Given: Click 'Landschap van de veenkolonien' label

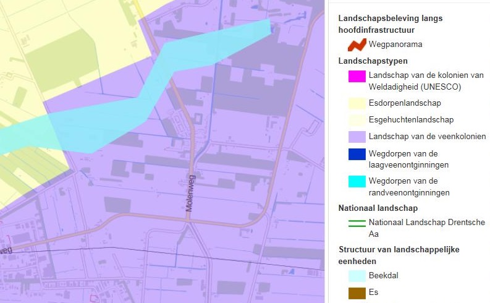Looking at the screenshot, I should coord(427,136).
